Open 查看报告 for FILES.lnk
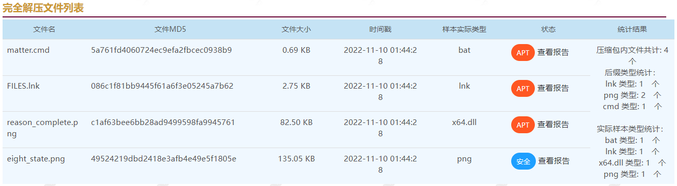Viewport: 677px width, 186px height. coord(553,88)
